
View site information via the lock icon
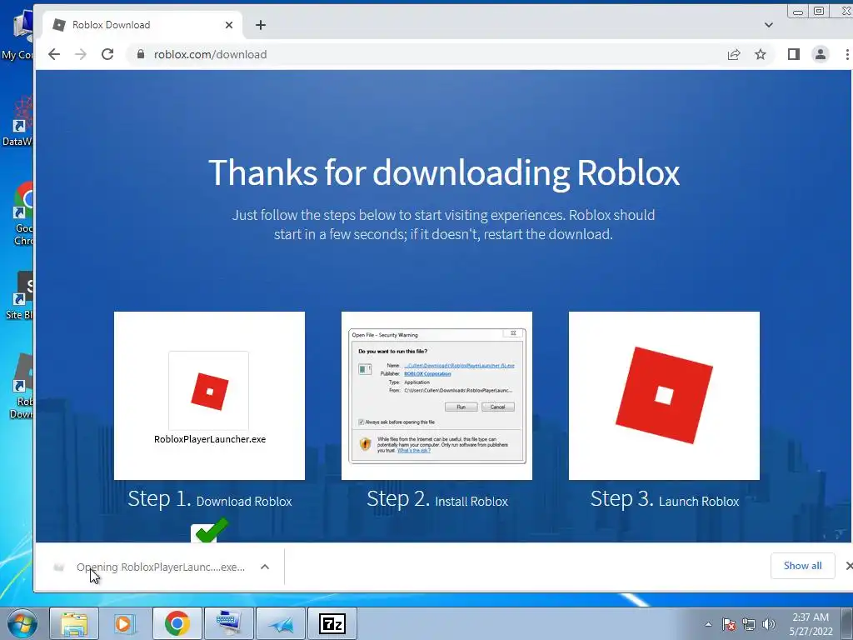(x=140, y=54)
